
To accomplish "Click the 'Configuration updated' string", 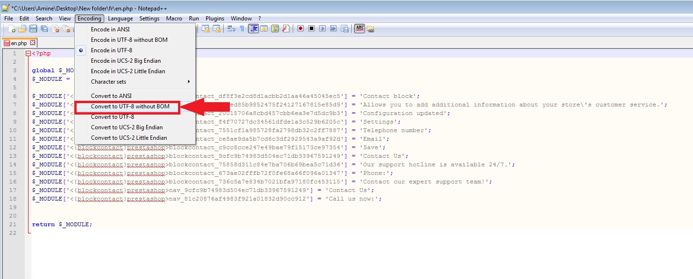I will pos(405,113).
